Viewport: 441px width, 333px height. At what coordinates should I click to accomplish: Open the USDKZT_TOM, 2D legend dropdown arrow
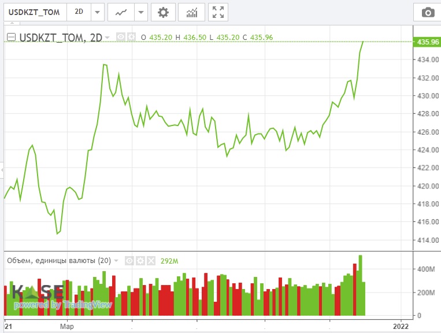(x=107, y=38)
